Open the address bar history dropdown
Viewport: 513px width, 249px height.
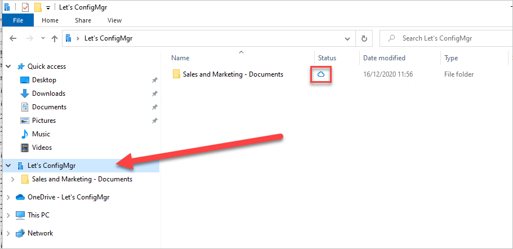click(x=347, y=39)
